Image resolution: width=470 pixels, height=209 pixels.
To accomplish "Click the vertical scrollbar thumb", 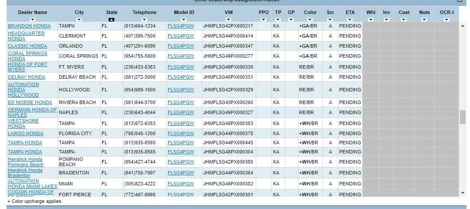I will [x=463, y=117].
